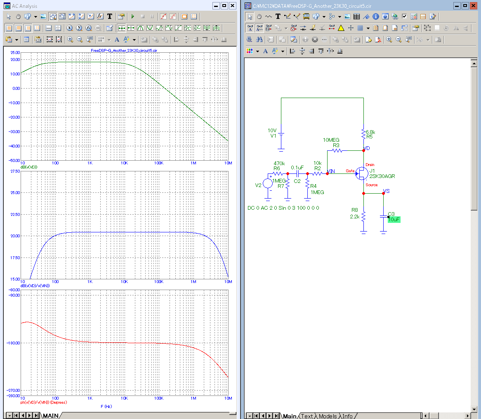Toggle Node Numbers display
Screen dimensions: 481x419
[x=269, y=28]
